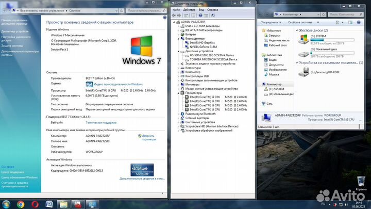Open the Вид menu in Device Manager
371x209 pixels.
coord(201,10)
